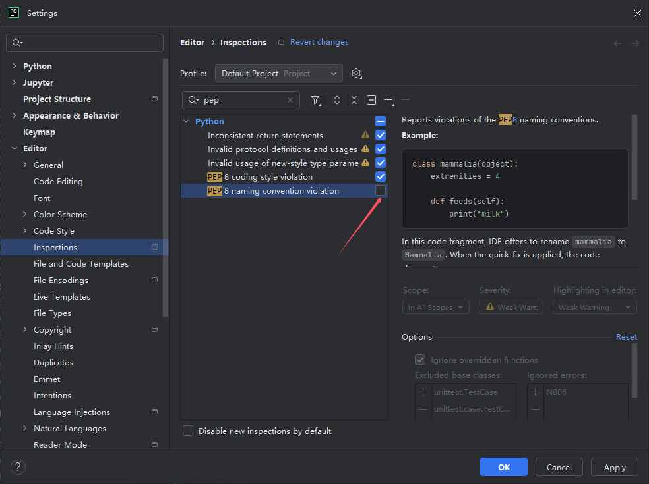
Task: Check 'Disable new inspections by default'
Action: [188, 431]
